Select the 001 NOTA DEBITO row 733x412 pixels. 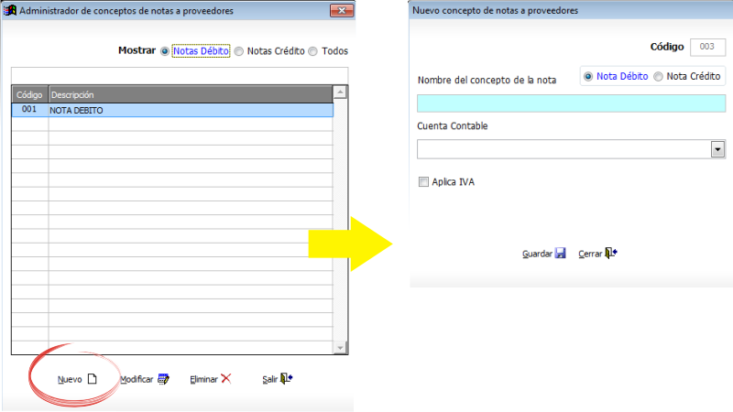(x=172, y=110)
